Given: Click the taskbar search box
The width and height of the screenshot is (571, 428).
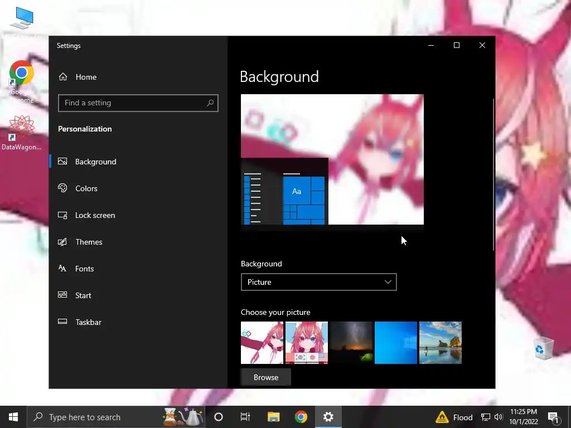Looking at the screenshot, I should point(116,417).
